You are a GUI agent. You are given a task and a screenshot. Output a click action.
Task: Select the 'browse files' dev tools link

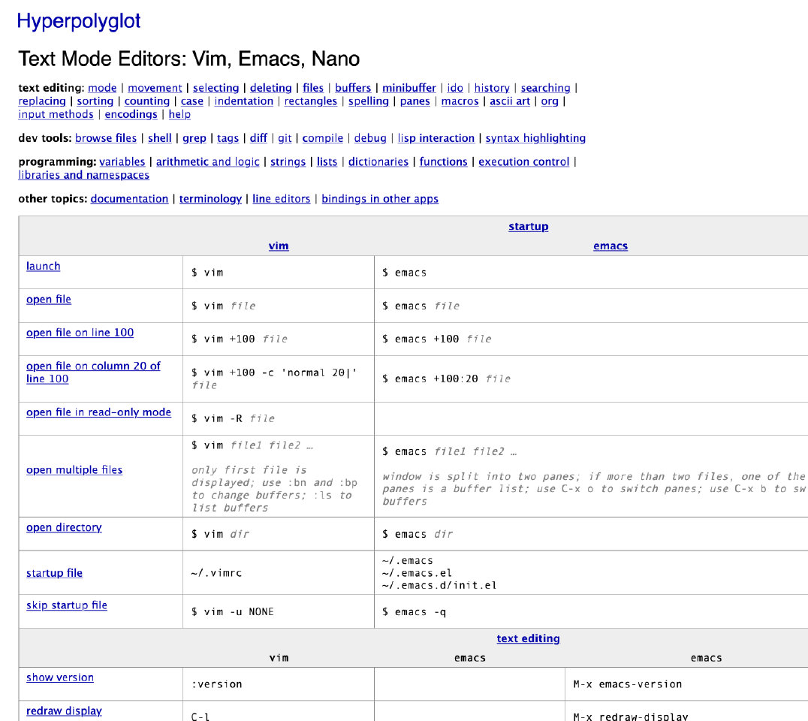pos(106,138)
